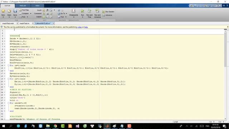The width and height of the screenshot is (229, 129).
Task: Set breakpoint dash on line 15
Action: pyautogui.click(x=5, y=68)
